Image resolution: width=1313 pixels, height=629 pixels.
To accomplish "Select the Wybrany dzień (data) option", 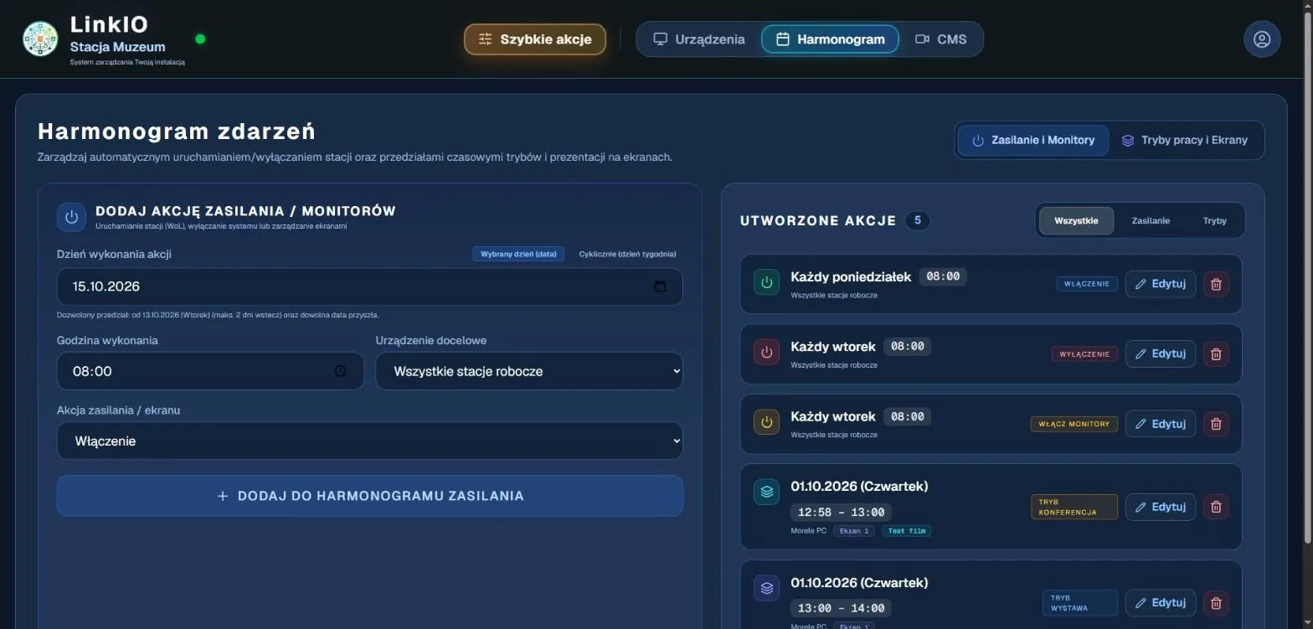I will pos(518,254).
